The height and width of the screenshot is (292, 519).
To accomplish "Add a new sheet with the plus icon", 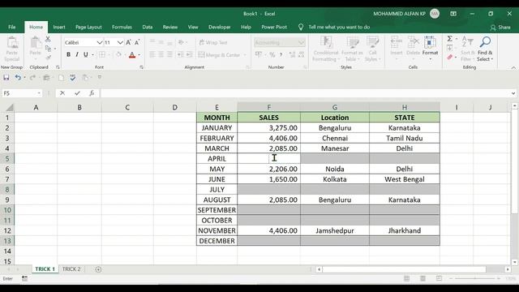I will coord(98,269).
